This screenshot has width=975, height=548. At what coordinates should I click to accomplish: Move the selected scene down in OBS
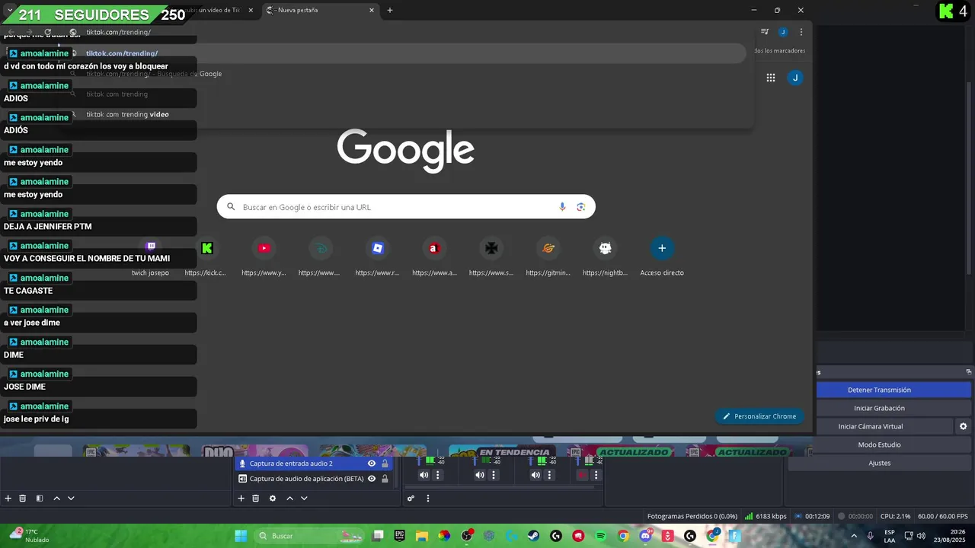(x=71, y=499)
